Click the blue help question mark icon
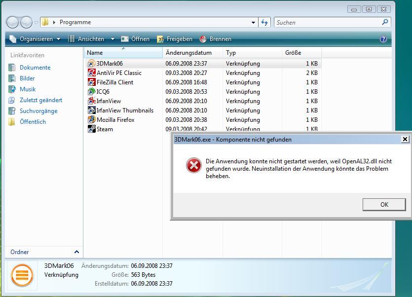 383,39
